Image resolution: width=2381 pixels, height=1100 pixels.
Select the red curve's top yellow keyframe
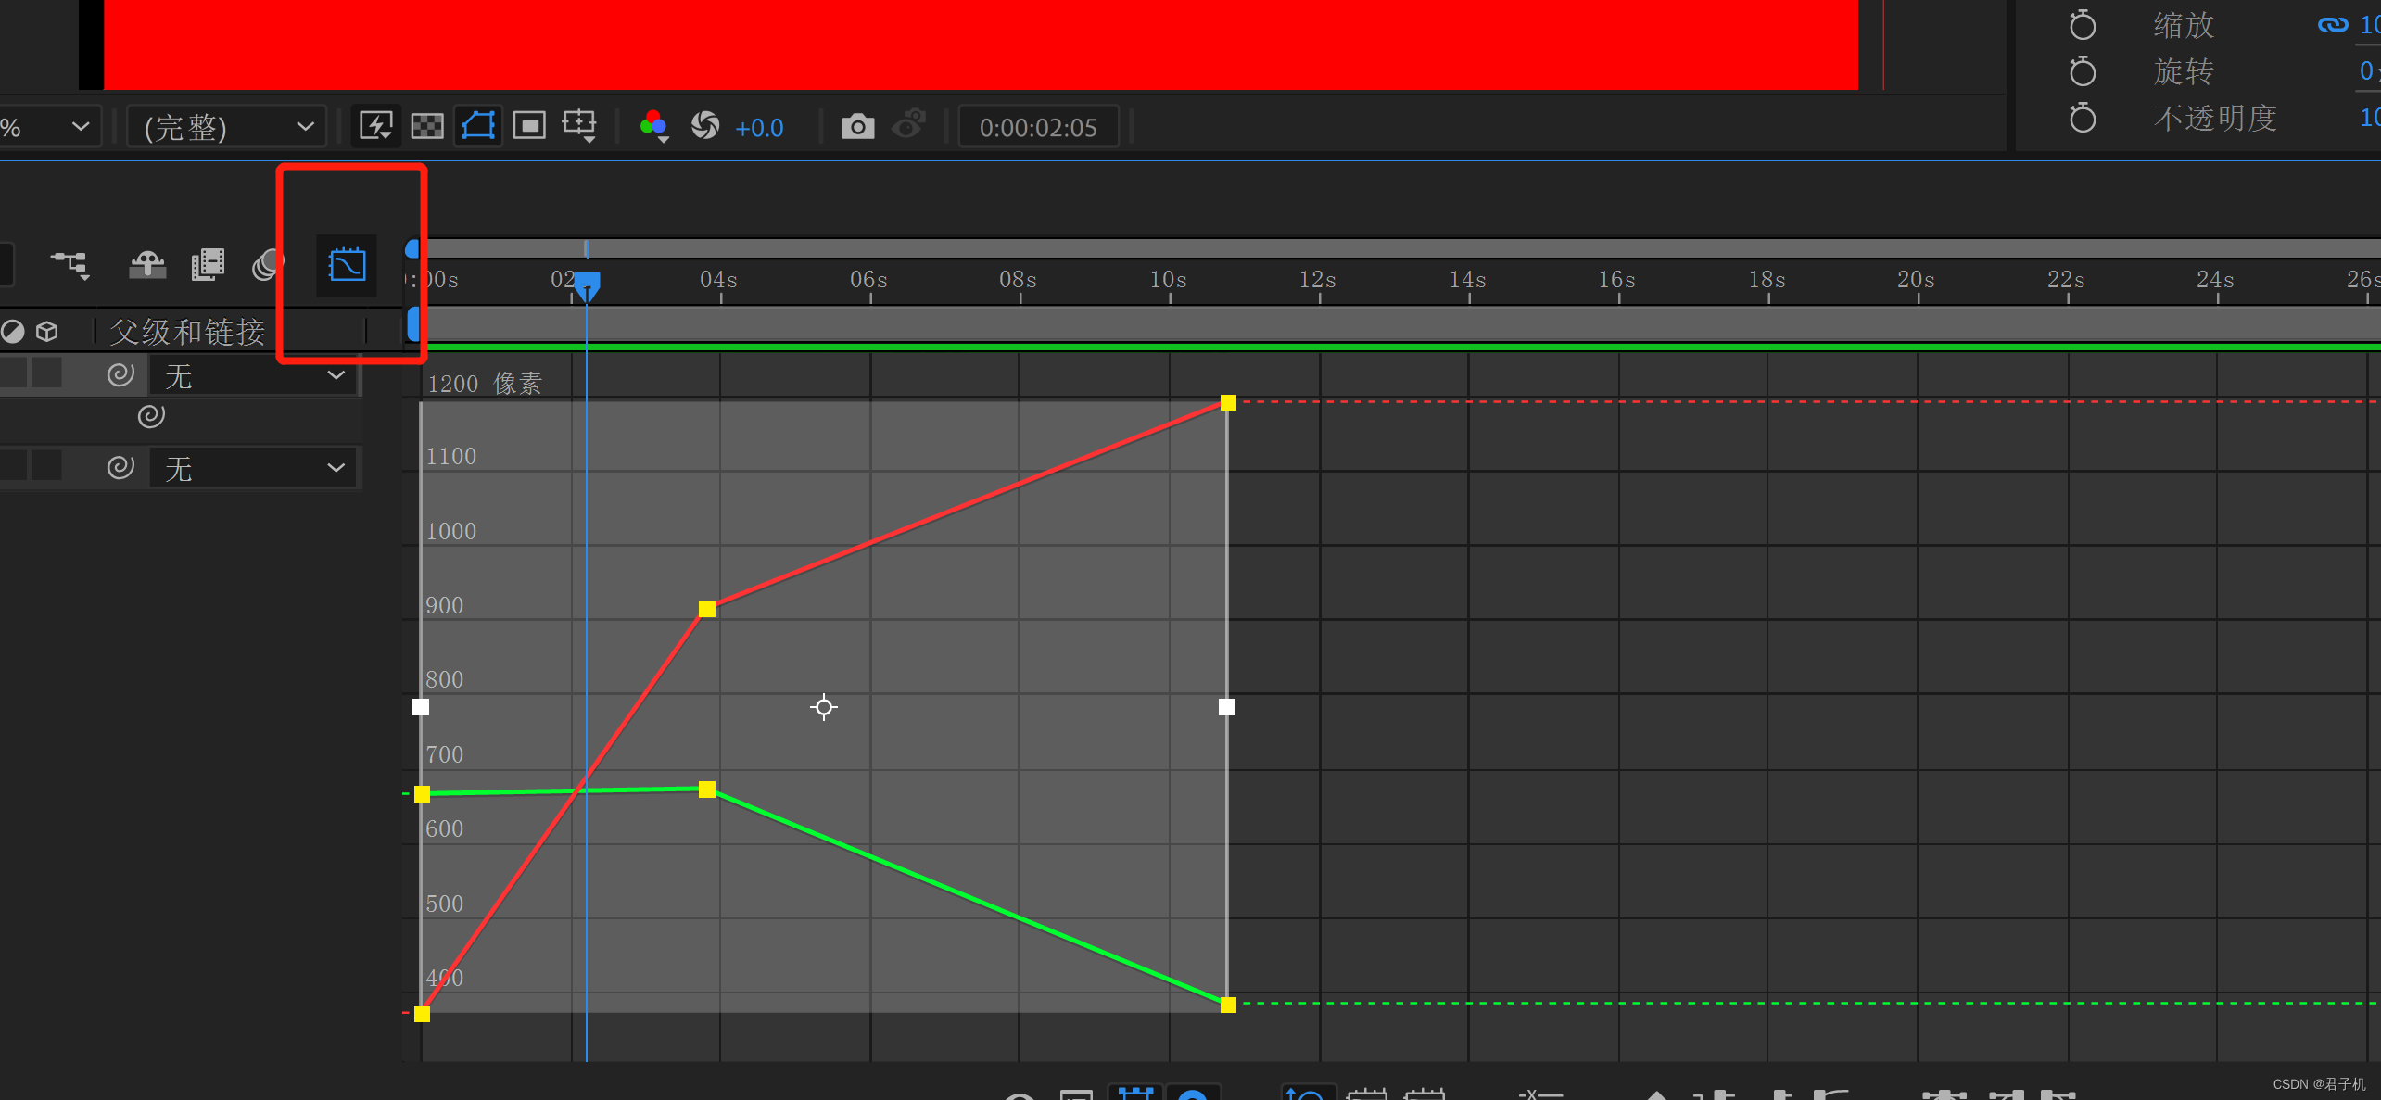click(x=1228, y=402)
